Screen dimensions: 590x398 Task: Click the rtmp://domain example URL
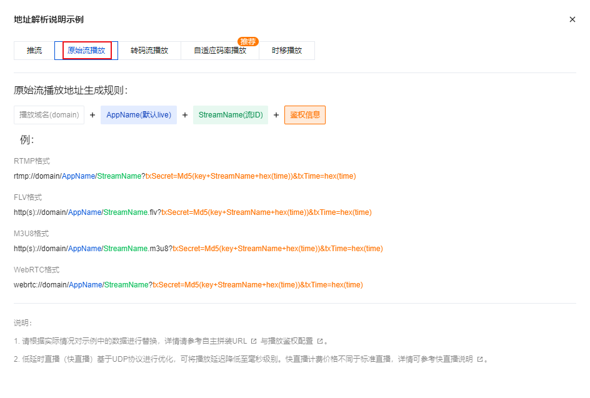[185, 176]
